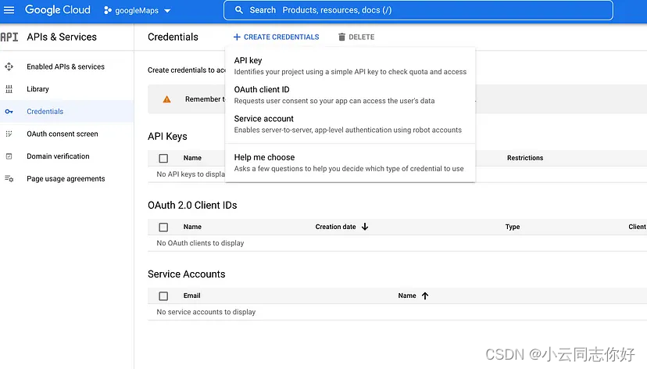Check the select-all box in OAuth 2.0 Client IDs

click(x=163, y=227)
